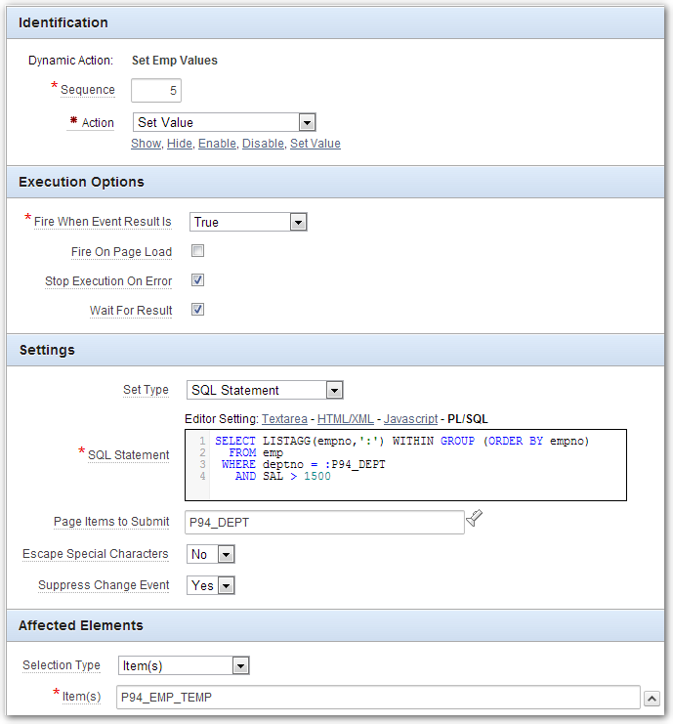
Task: Expand the Selection Type dropdown
Action: click(x=184, y=665)
